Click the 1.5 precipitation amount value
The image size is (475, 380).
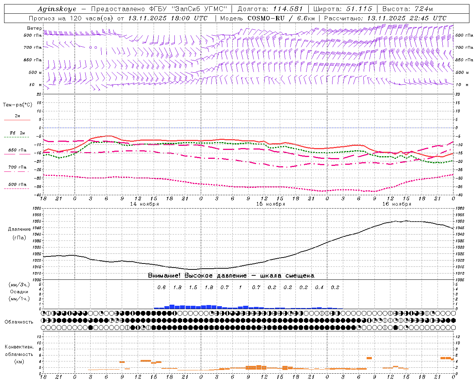click(x=193, y=287)
